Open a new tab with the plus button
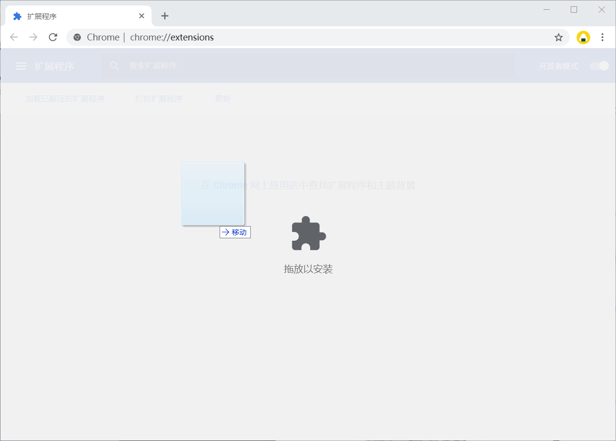 (165, 16)
